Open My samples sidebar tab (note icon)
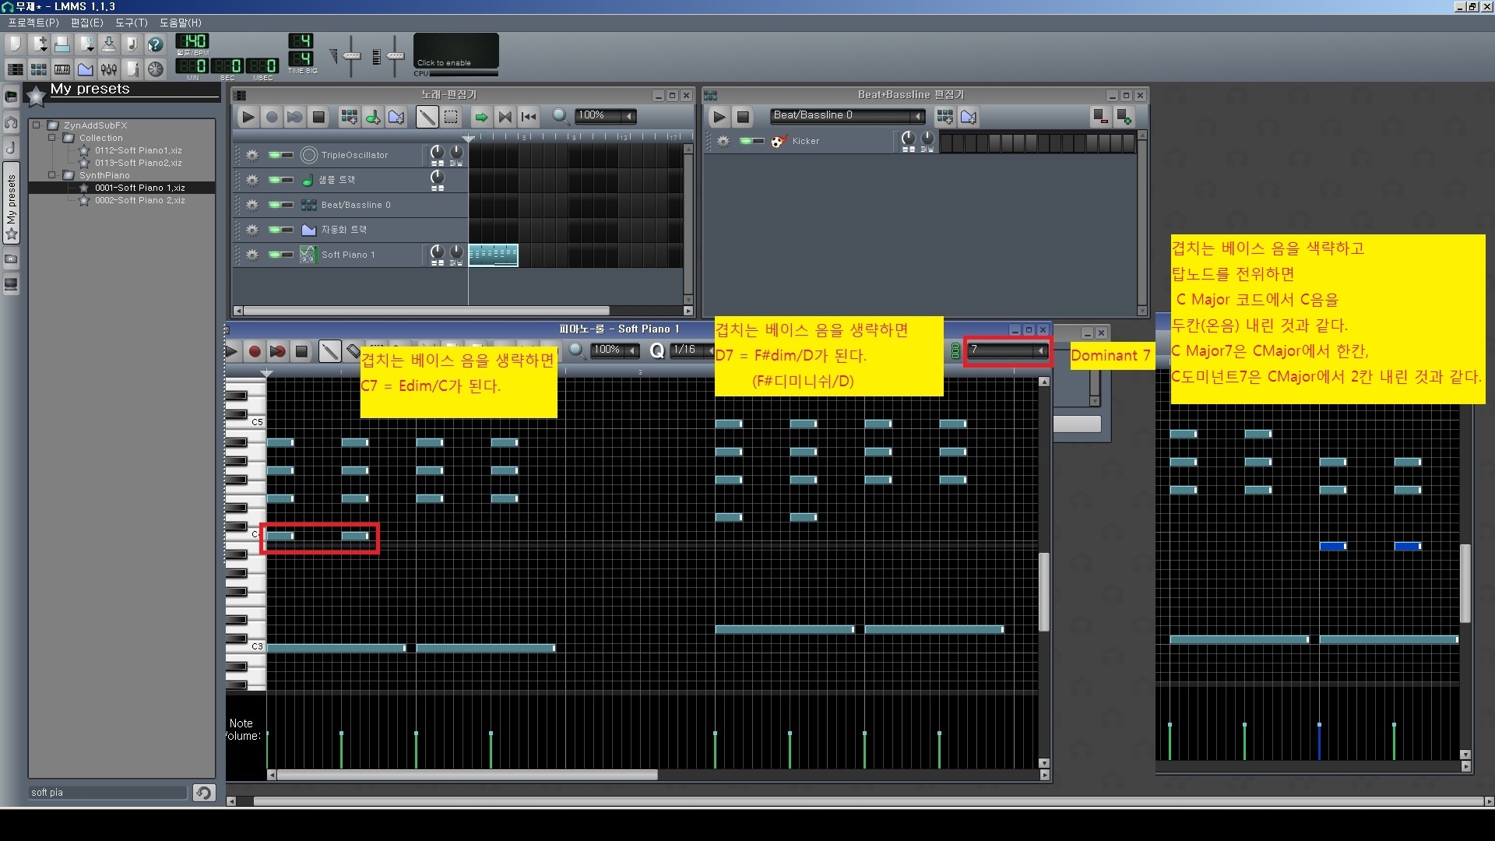This screenshot has height=841, width=1495. coord(11,148)
